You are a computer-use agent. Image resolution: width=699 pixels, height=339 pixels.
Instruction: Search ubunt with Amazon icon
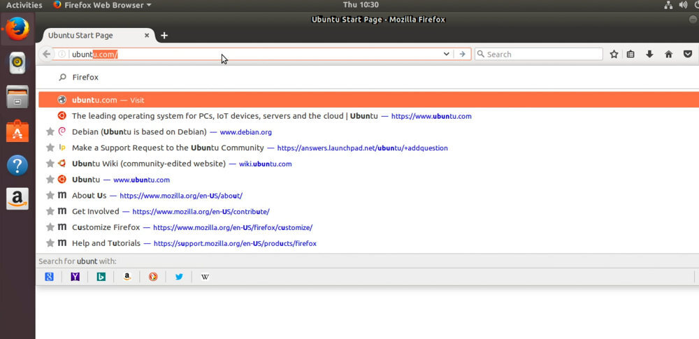pyautogui.click(x=127, y=277)
